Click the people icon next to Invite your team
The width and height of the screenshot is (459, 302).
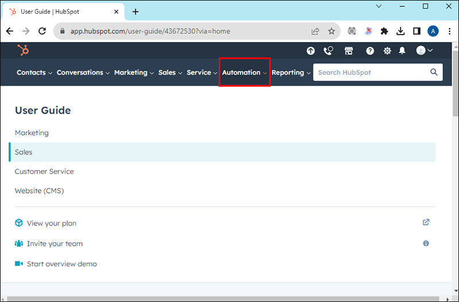(x=19, y=243)
